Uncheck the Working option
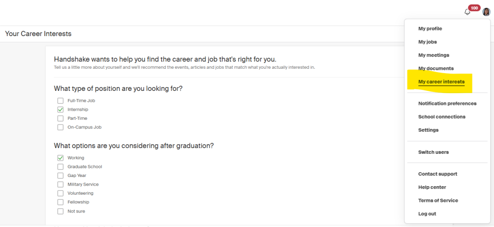 (x=60, y=158)
